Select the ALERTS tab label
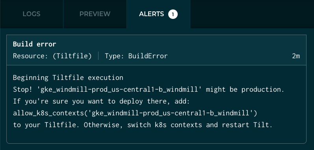The width and height of the screenshot is (314, 150). pyautogui.click(x=151, y=14)
